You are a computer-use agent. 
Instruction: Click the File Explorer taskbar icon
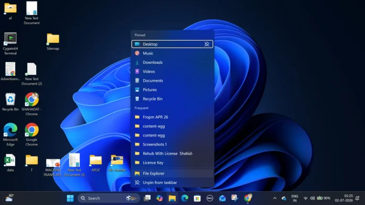point(172,198)
